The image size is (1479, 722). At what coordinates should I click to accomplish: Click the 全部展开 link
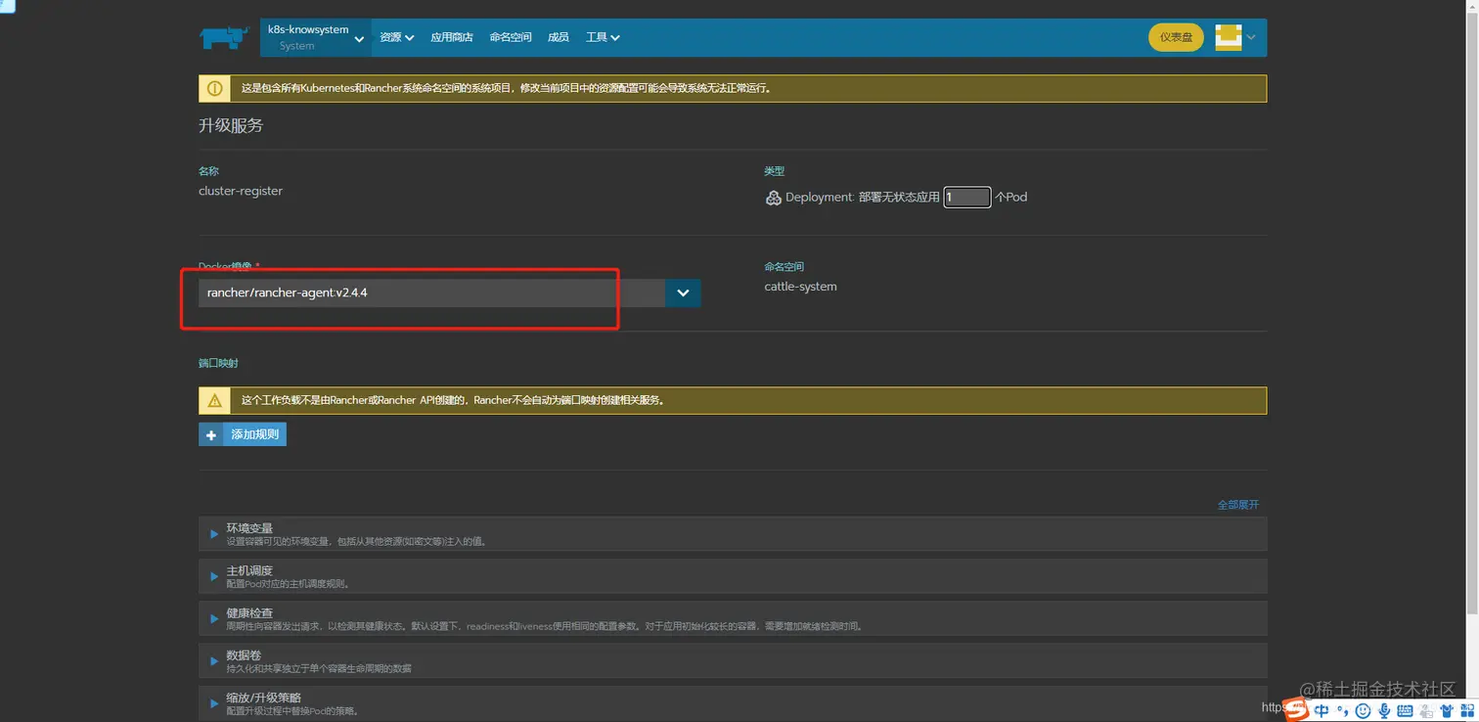coord(1238,505)
